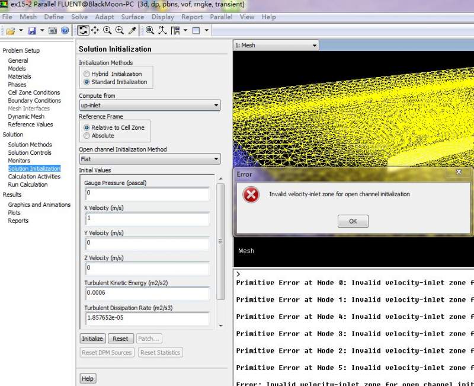Click the X Velocity input field
This screenshot has height=386, width=474.
point(147,219)
